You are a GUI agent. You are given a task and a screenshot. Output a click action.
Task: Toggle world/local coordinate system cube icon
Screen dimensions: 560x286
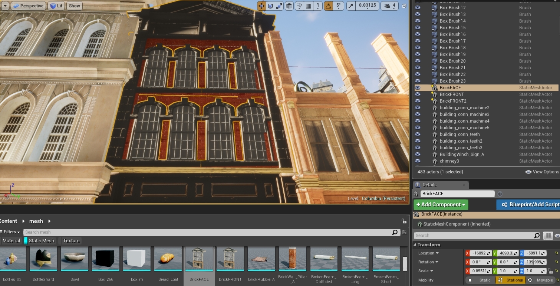click(289, 6)
